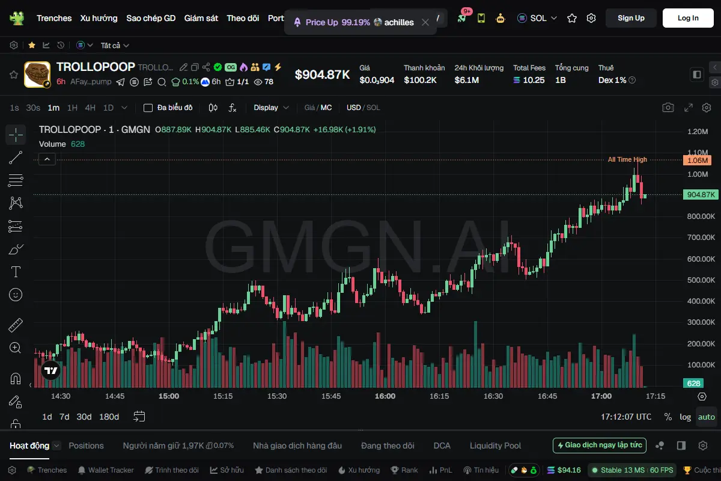Switch to the Liquidity Pool tab

coord(496,446)
